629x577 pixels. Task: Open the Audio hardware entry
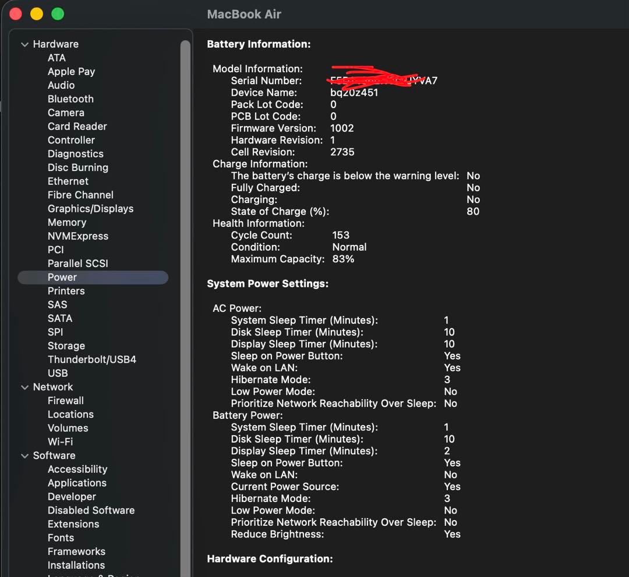click(61, 85)
